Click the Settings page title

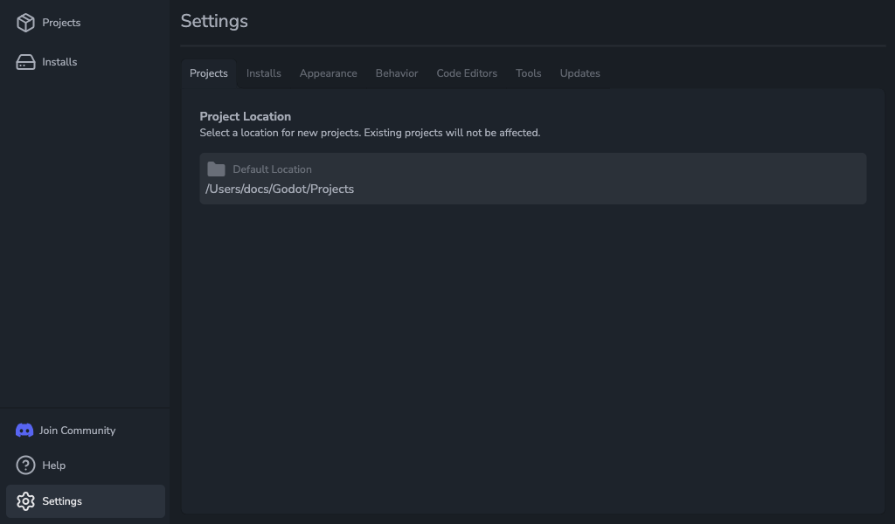(214, 21)
